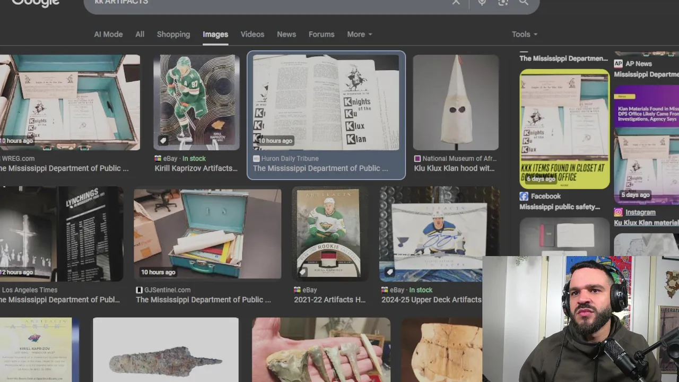Click In stock label on Kirill Kaprizov listing

pos(194,159)
